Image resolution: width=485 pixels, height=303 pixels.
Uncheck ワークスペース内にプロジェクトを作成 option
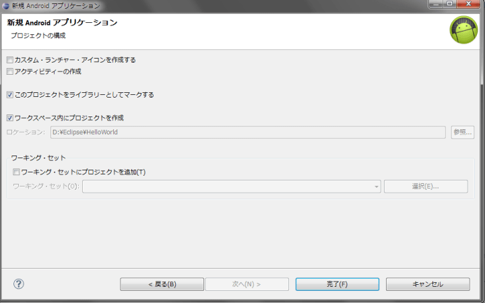click(10, 118)
